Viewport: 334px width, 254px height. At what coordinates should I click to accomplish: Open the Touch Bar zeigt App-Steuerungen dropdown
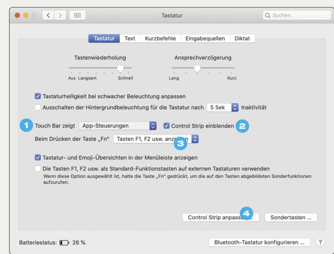click(x=118, y=126)
